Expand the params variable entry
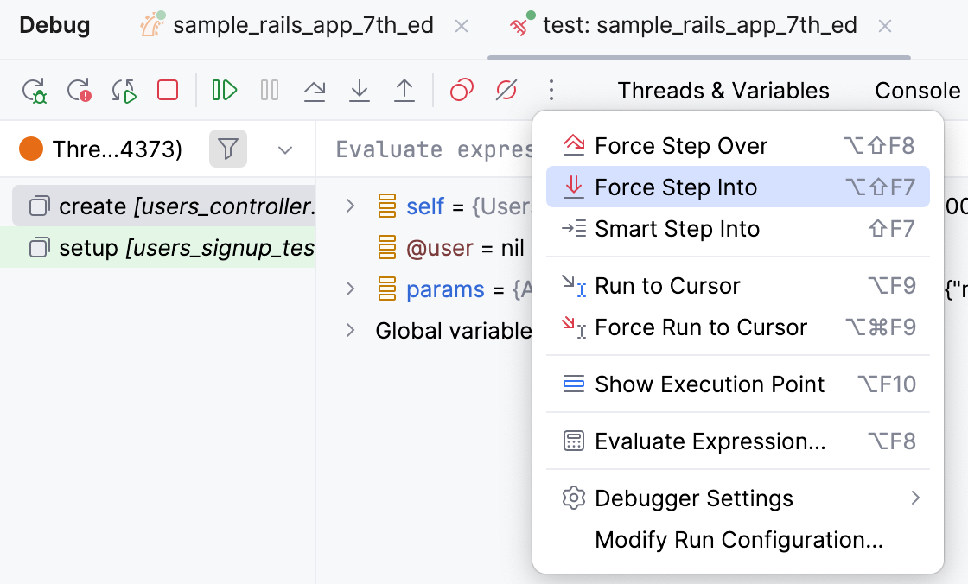Screen dimensions: 968x584 tap(349, 289)
